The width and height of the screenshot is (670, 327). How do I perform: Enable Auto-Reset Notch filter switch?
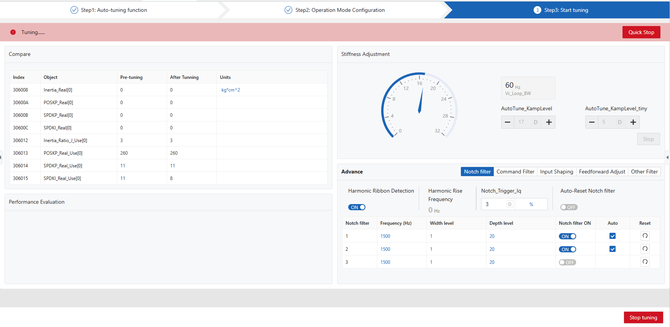pyautogui.click(x=568, y=207)
